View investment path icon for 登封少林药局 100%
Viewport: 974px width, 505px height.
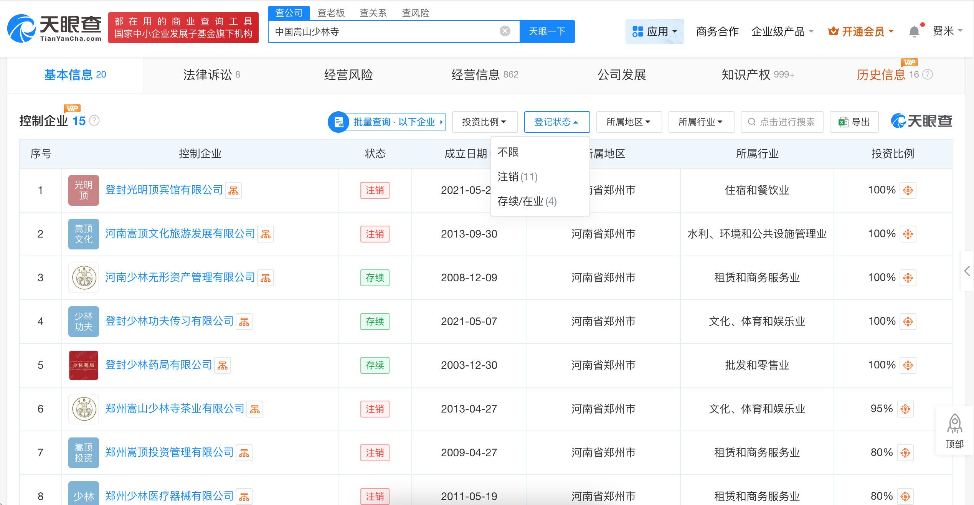click(908, 365)
